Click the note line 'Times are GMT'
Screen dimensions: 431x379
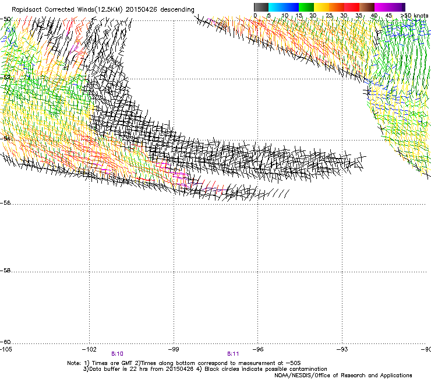click(x=112, y=363)
